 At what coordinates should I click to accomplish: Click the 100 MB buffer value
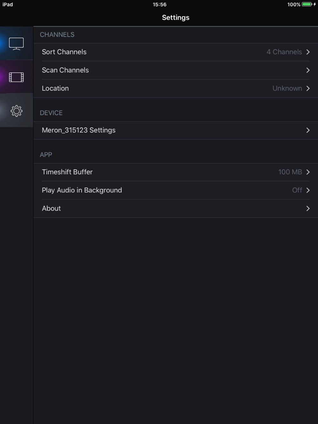click(290, 172)
